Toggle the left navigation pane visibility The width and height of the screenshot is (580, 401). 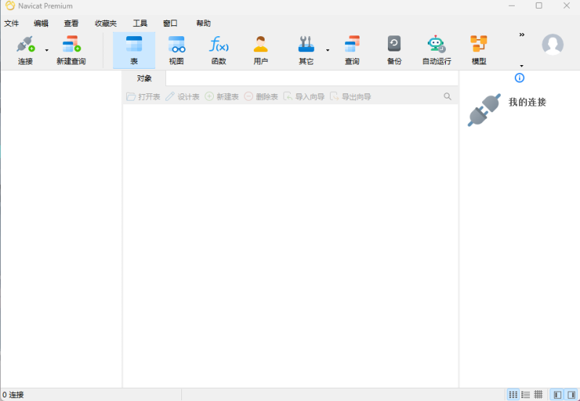click(x=558, y=394)
